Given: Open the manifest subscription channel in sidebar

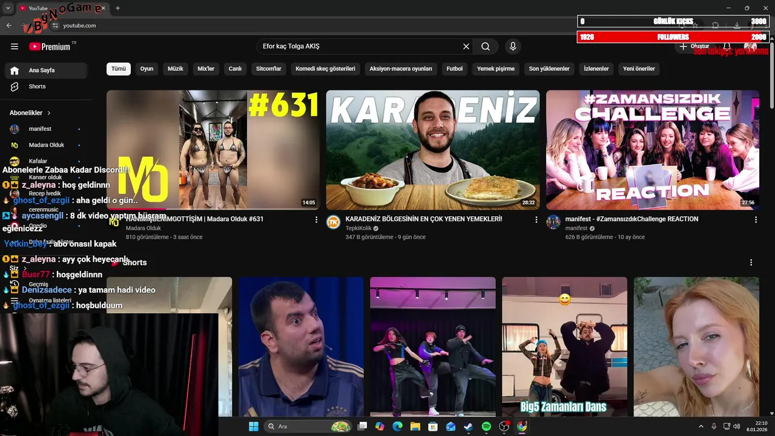Looking at the screenshot, I should coord(47,129).
